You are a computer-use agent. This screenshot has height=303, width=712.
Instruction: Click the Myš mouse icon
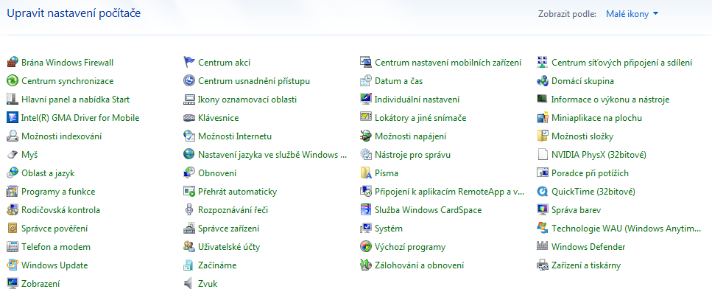point(13,155)
